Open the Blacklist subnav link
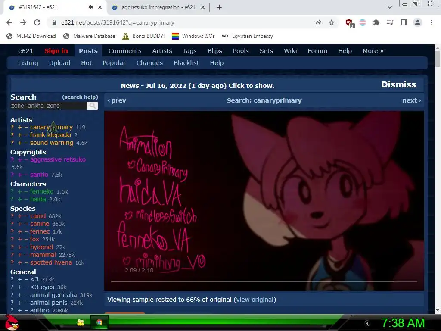Viewport: 441px width, 331px height. (186, 63)
